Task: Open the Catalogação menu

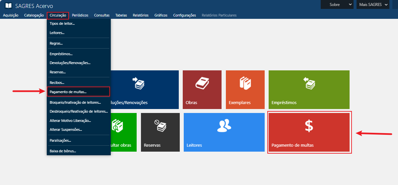Action: tap(34, 15)
